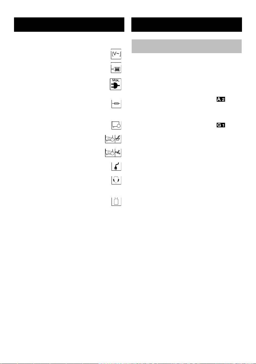Screen dimensions: 256x364
Task: Select the fuse symbol icon
Action: pos(116,103)
